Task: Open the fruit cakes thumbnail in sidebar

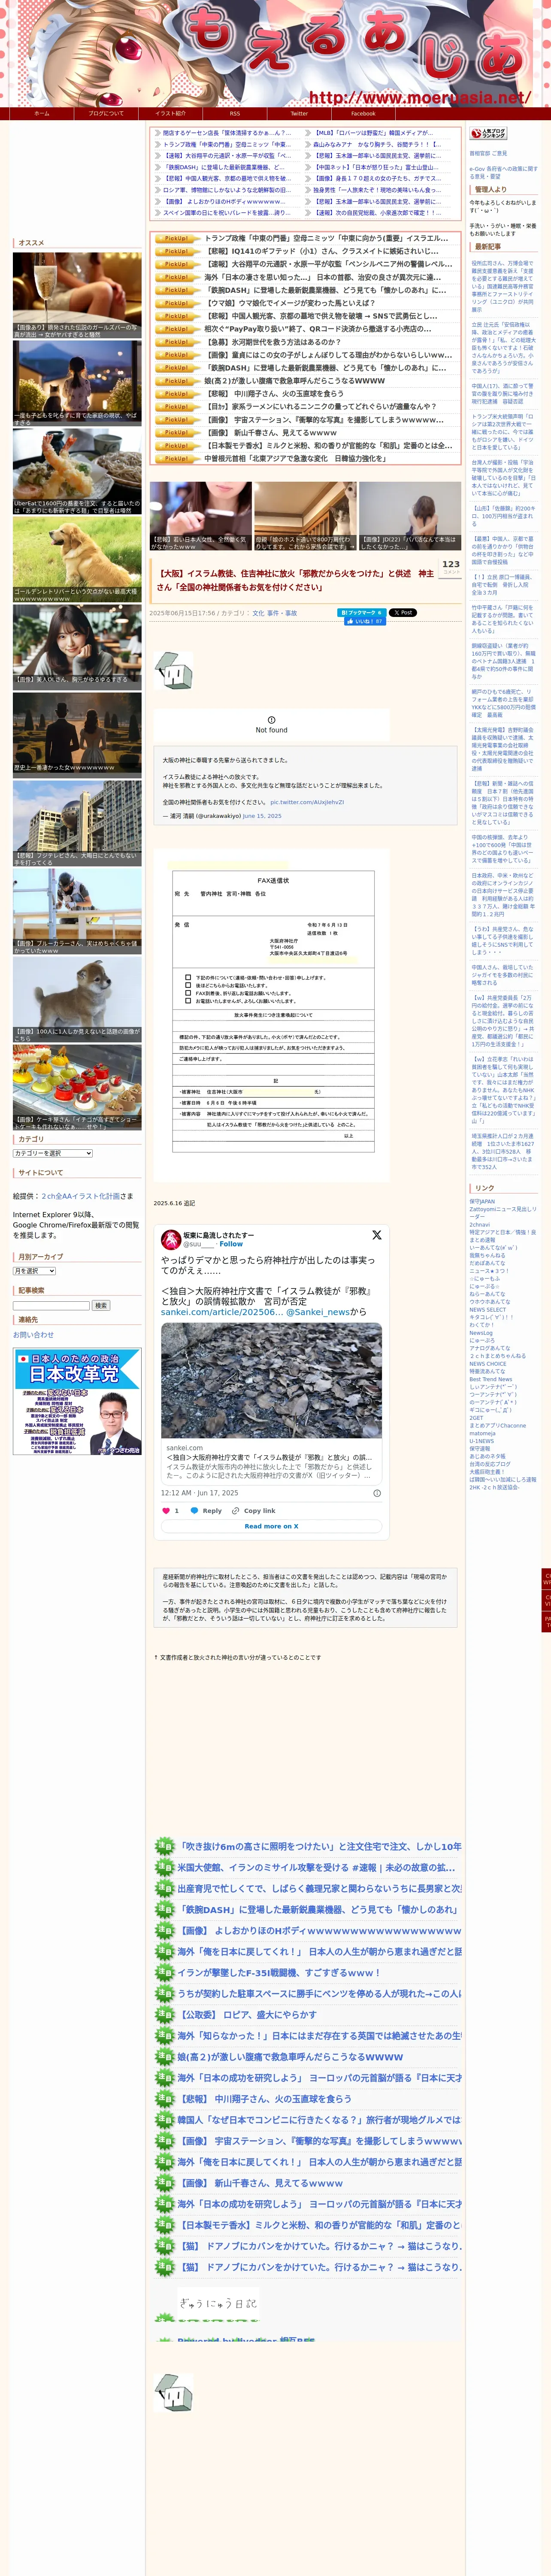Action: [77, 1088]
